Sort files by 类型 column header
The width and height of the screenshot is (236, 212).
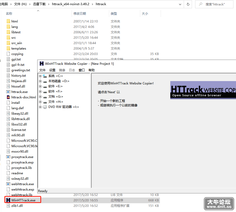pos(114,13)
